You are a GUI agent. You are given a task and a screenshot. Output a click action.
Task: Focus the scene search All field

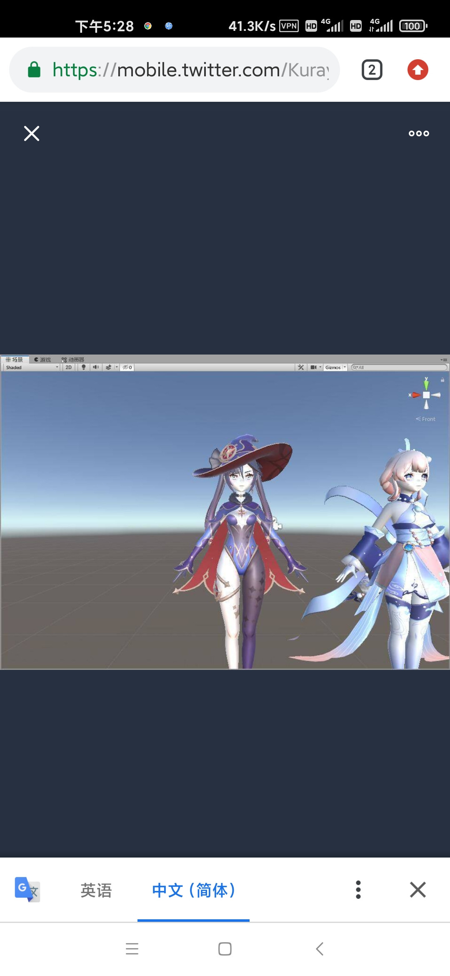[399, 367]
